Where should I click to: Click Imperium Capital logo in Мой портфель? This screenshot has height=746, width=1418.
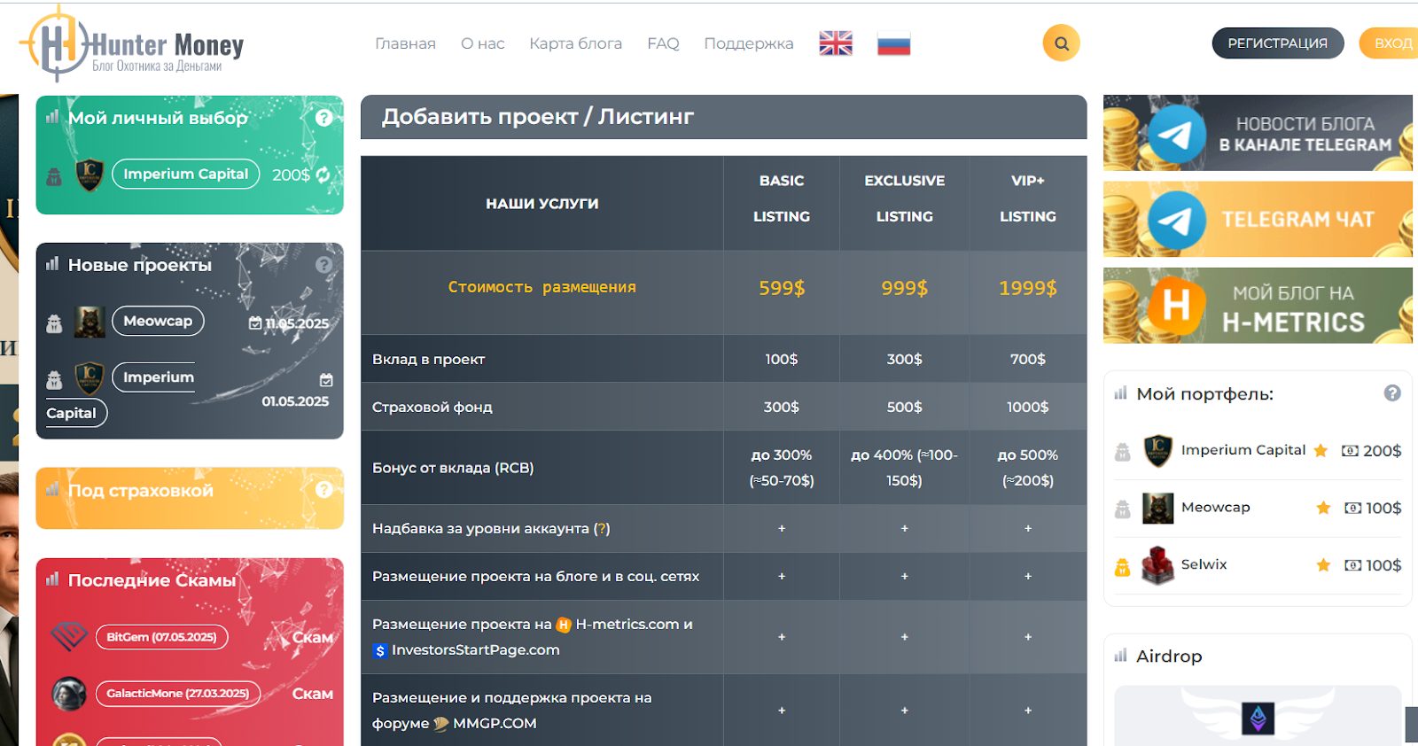1157,451
